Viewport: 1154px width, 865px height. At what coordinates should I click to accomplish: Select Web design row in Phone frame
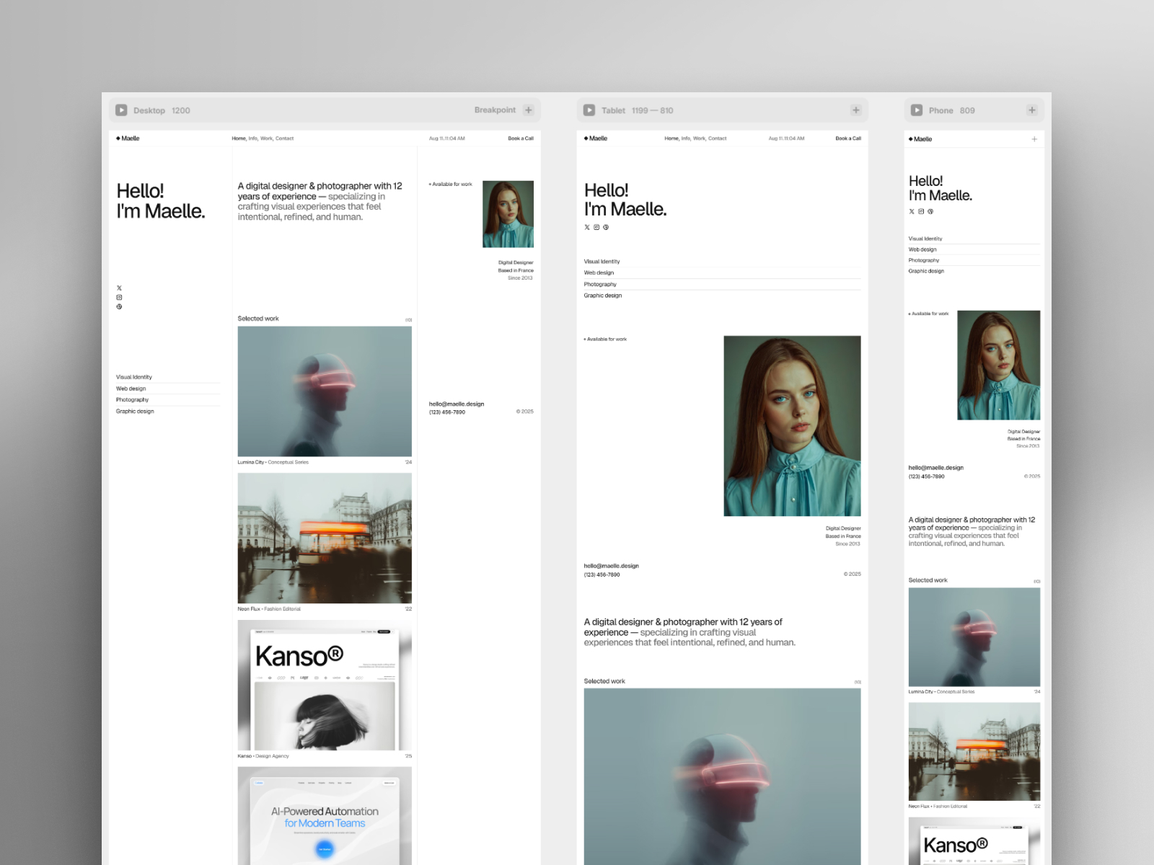974,249
